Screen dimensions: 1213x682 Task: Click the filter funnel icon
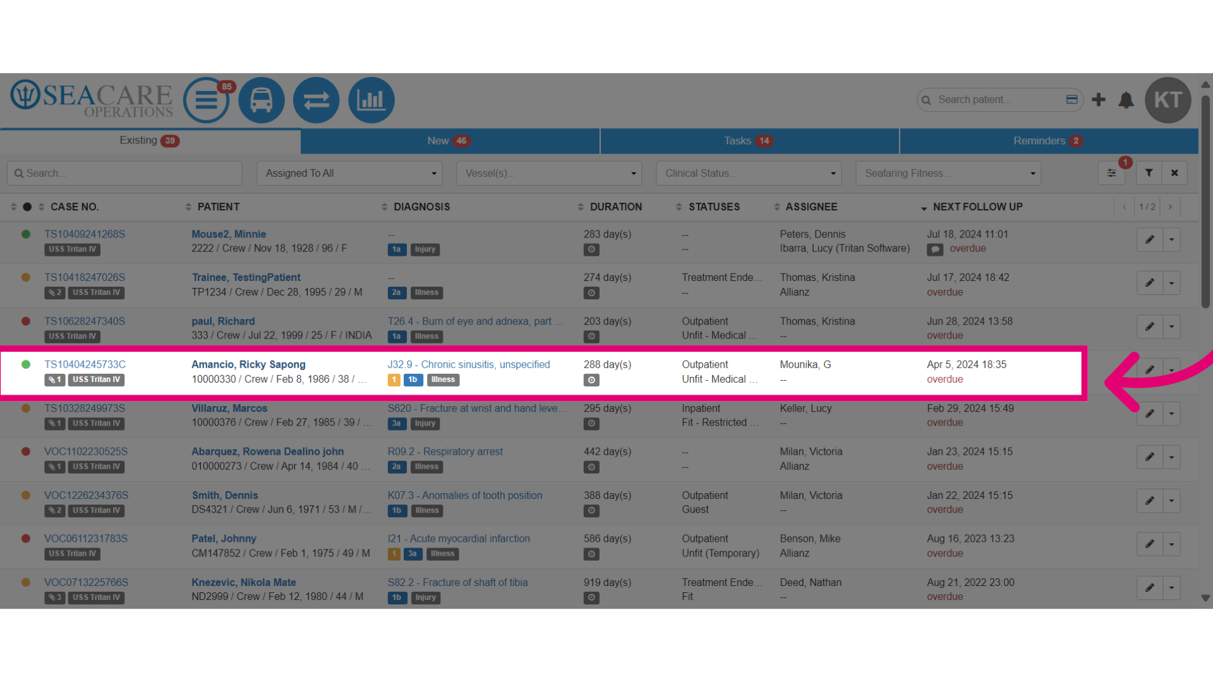(x=1149, y=173)
